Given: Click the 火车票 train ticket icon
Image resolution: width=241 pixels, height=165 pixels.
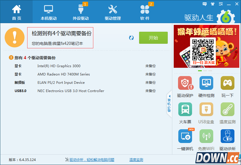Looking at the screenshot, I should click(185, 110).
